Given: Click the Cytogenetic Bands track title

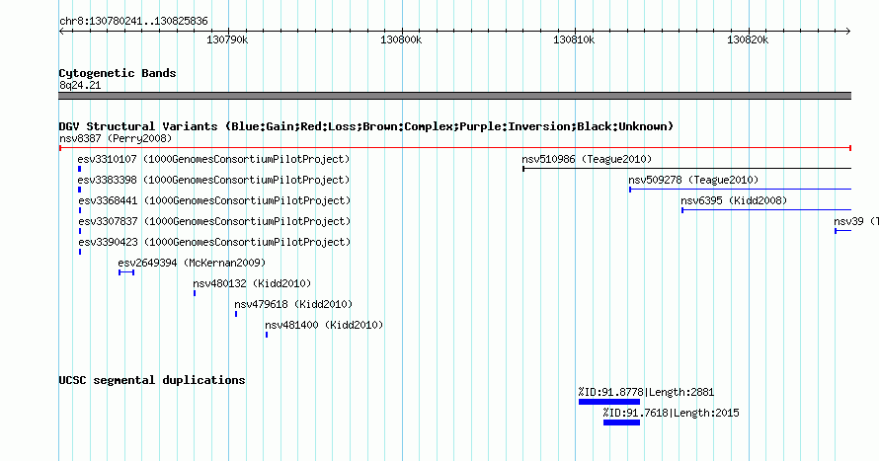Looking at the screenshot, I should coord(118,73).
